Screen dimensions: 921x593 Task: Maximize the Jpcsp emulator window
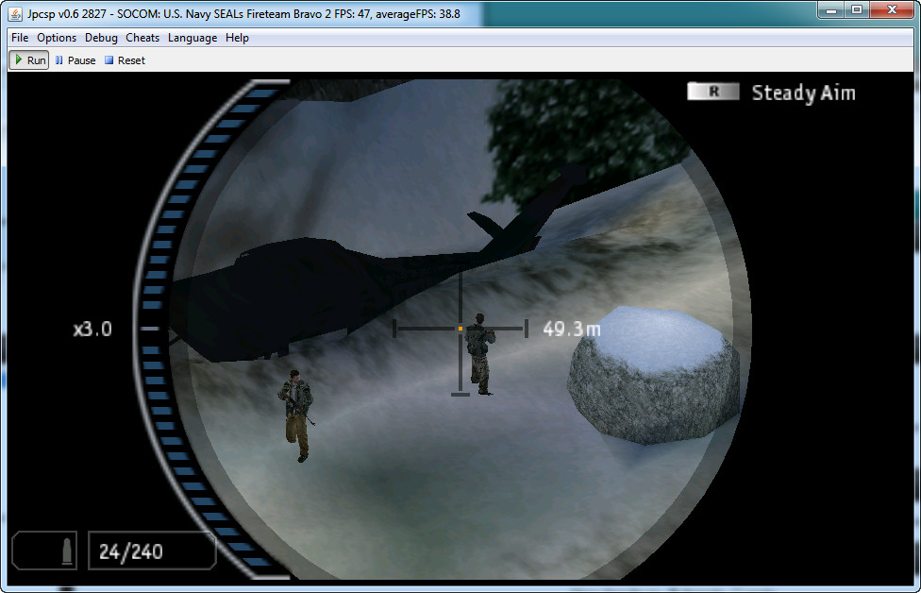857,10
